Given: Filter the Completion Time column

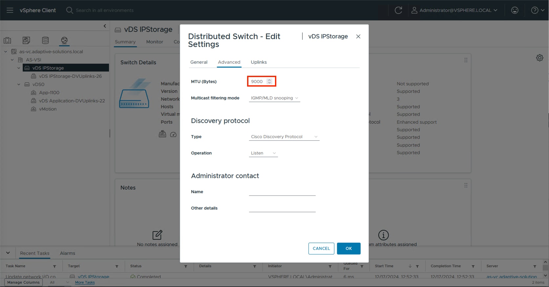Looking at the screenshot, I should tap(473, 266).
